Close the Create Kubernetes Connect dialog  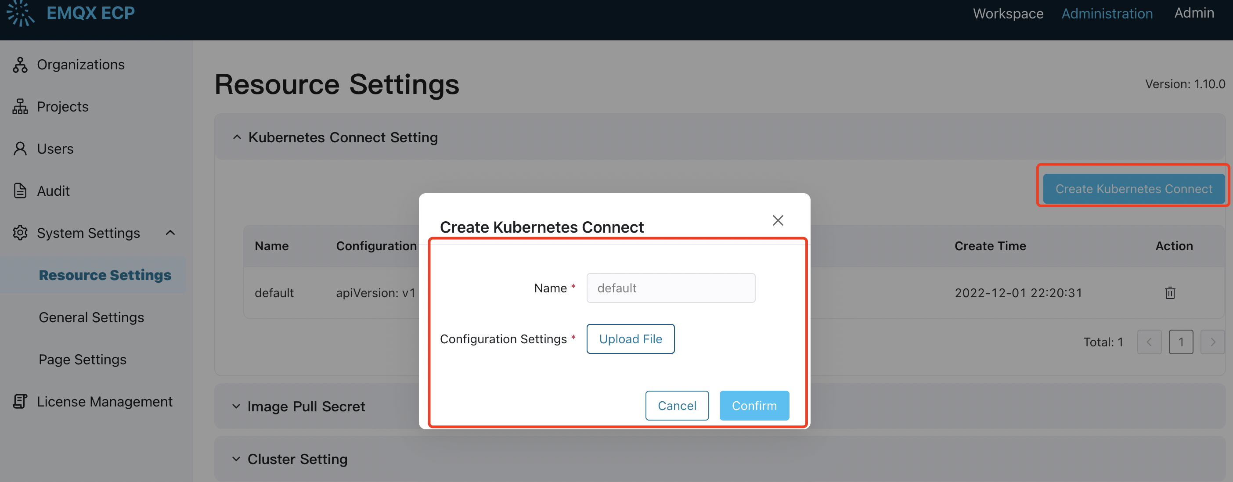(778, 221)
